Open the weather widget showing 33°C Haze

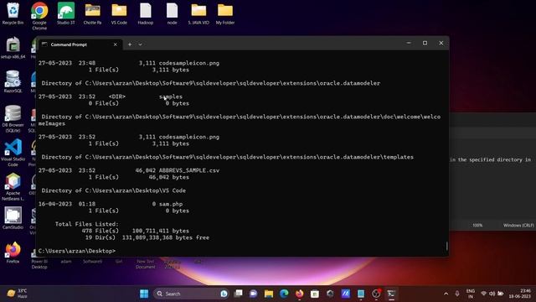(x=17, y=294)
